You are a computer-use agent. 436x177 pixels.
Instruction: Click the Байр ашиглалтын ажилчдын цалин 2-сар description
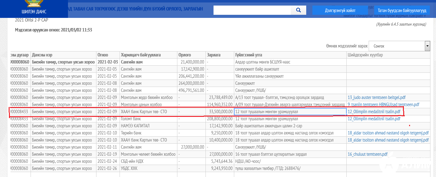pyautogui.click(x=290, y=126)
